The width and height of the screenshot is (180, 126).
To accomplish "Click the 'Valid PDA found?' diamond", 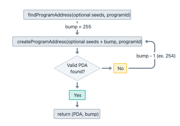I will (77, 68).
